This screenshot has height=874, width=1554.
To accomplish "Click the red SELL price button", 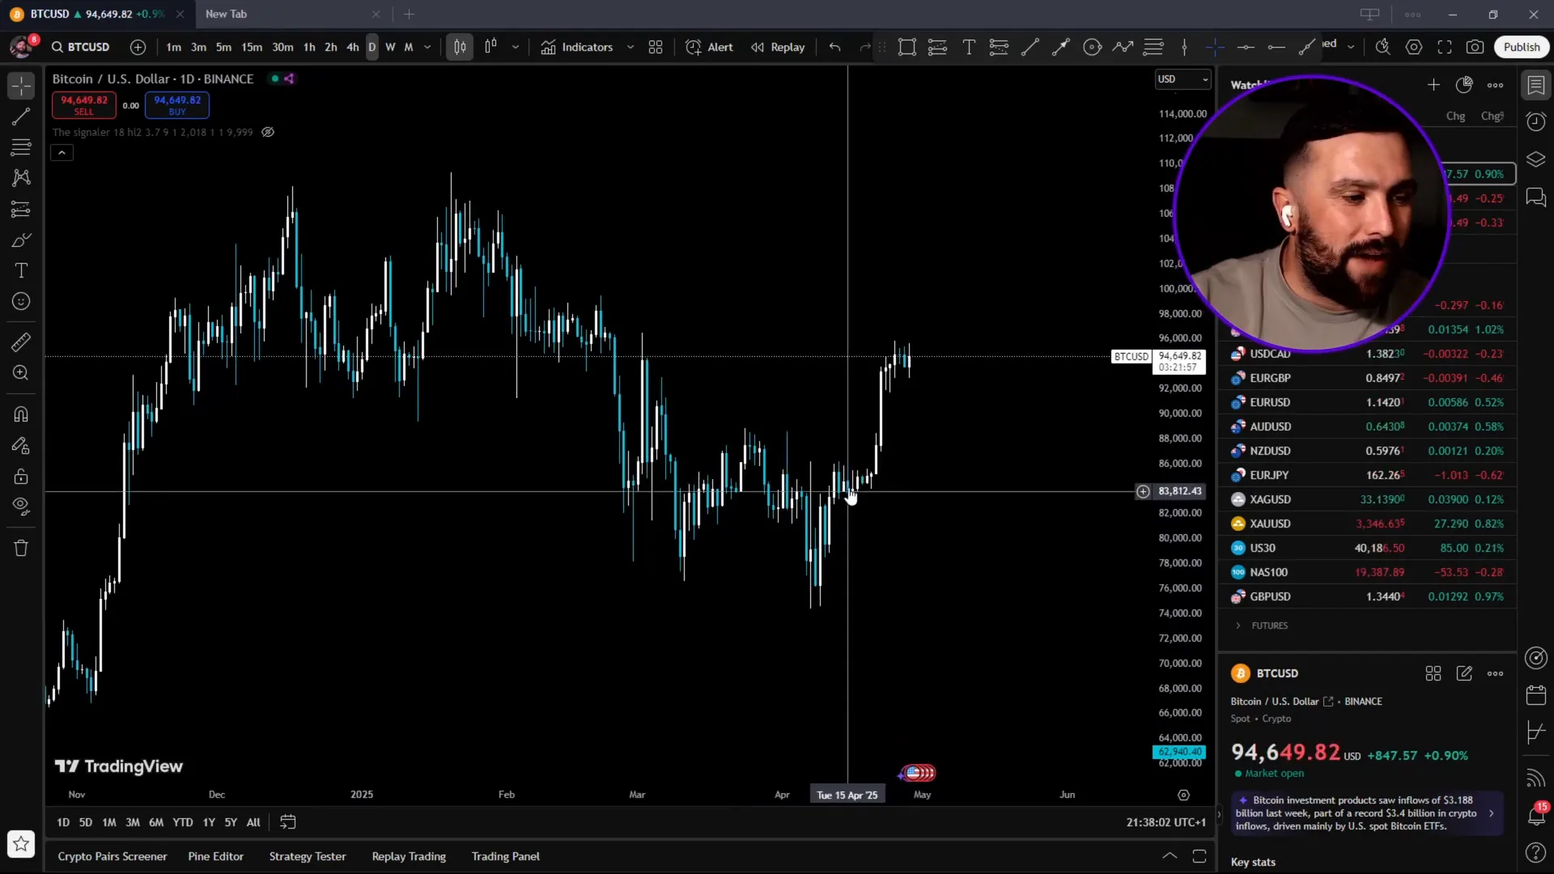I will [x=84, y=105].
